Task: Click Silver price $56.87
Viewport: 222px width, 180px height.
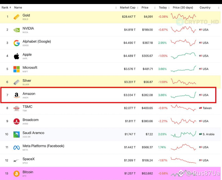Action: pos(148,82)
